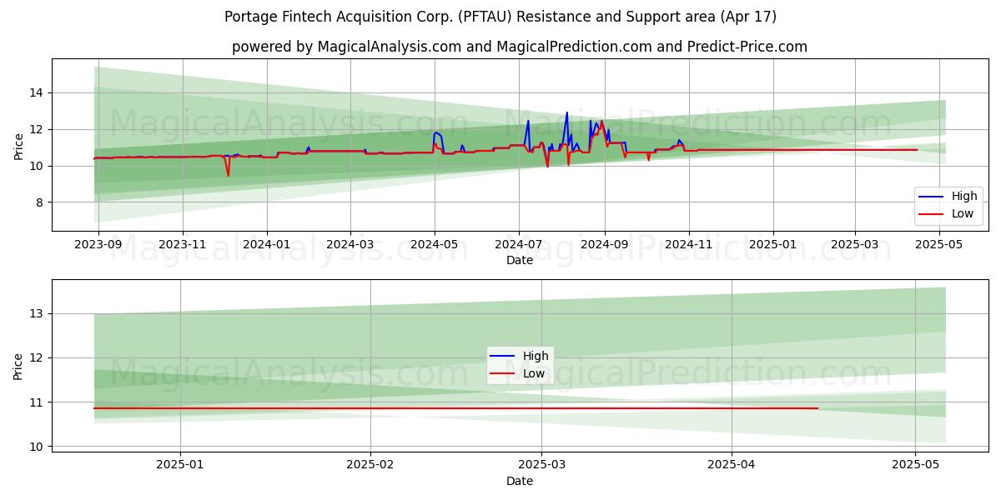Click the '13' price tick on bottom chart
1001x500 pixels.
pos(38,313)
